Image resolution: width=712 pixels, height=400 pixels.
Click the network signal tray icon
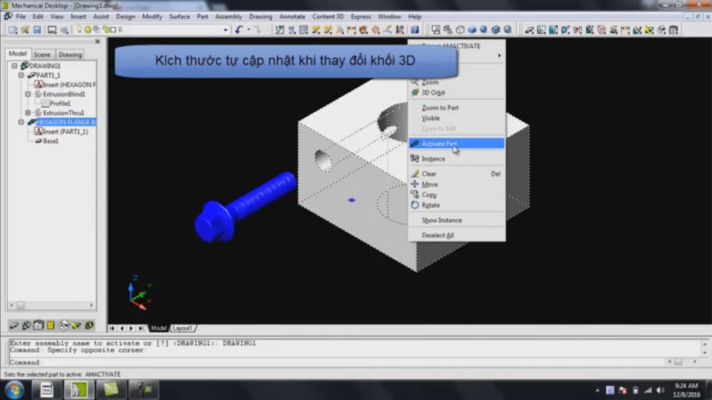click(647, 390)
